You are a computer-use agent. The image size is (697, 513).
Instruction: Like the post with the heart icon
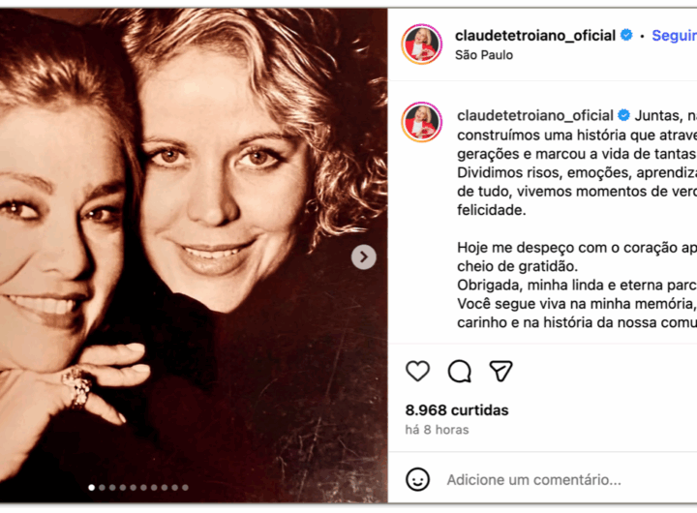(x=417, y=371)
